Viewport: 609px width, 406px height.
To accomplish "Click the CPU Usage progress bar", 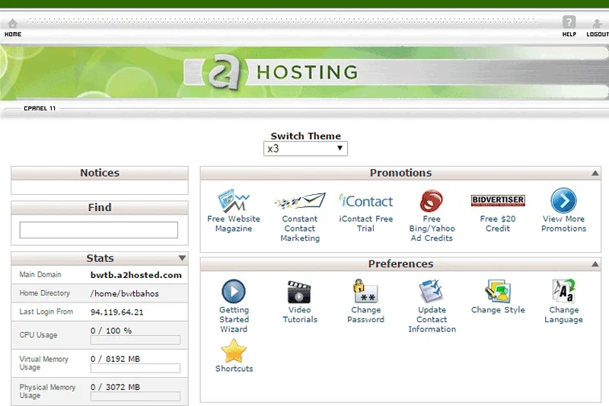I will pyautogui.click(x=136, y=340).
